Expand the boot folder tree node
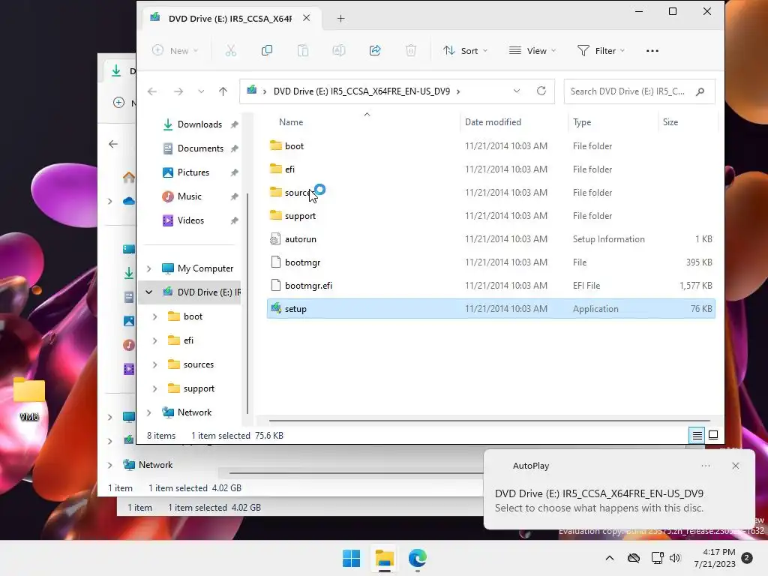Screen dimensions: 768x576 (154, 316)
